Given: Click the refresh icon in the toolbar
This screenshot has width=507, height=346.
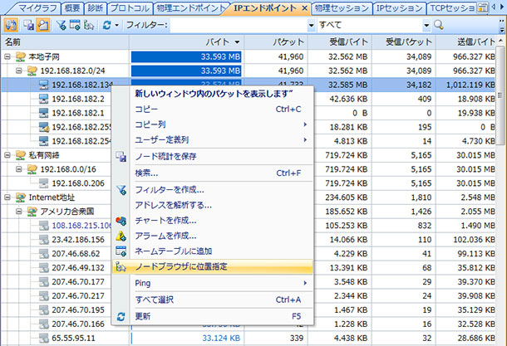Looking at the screenshot, I should [107, 26].
